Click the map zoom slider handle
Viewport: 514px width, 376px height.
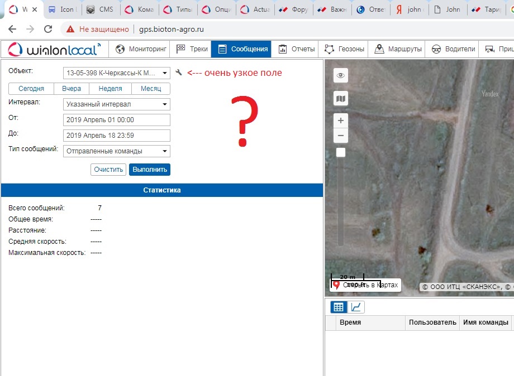[341, 152]
